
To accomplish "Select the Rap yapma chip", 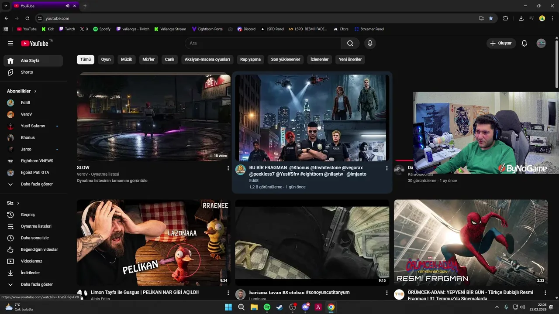I will tap(251, 59).
